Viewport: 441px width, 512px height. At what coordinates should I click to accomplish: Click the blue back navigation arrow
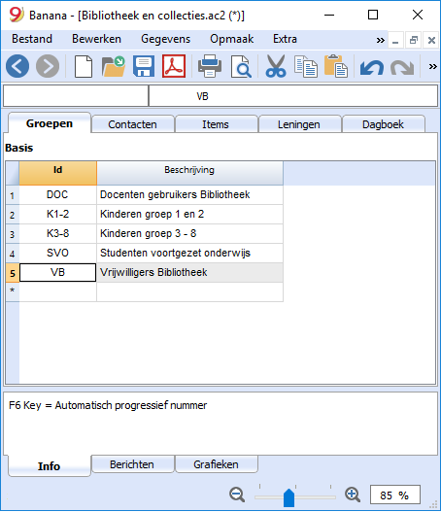tap(17, 66)
